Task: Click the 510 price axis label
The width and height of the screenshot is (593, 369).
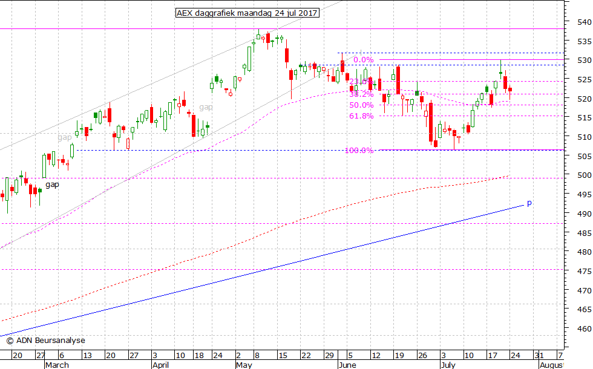Action: coord(585,137)
